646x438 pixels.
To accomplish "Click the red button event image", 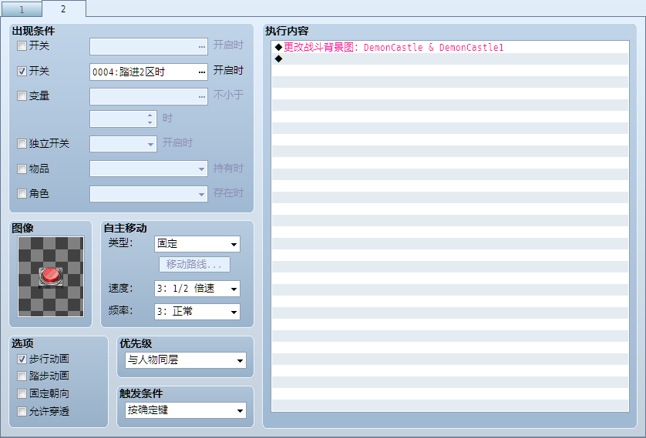I will (x=51, y=276).
